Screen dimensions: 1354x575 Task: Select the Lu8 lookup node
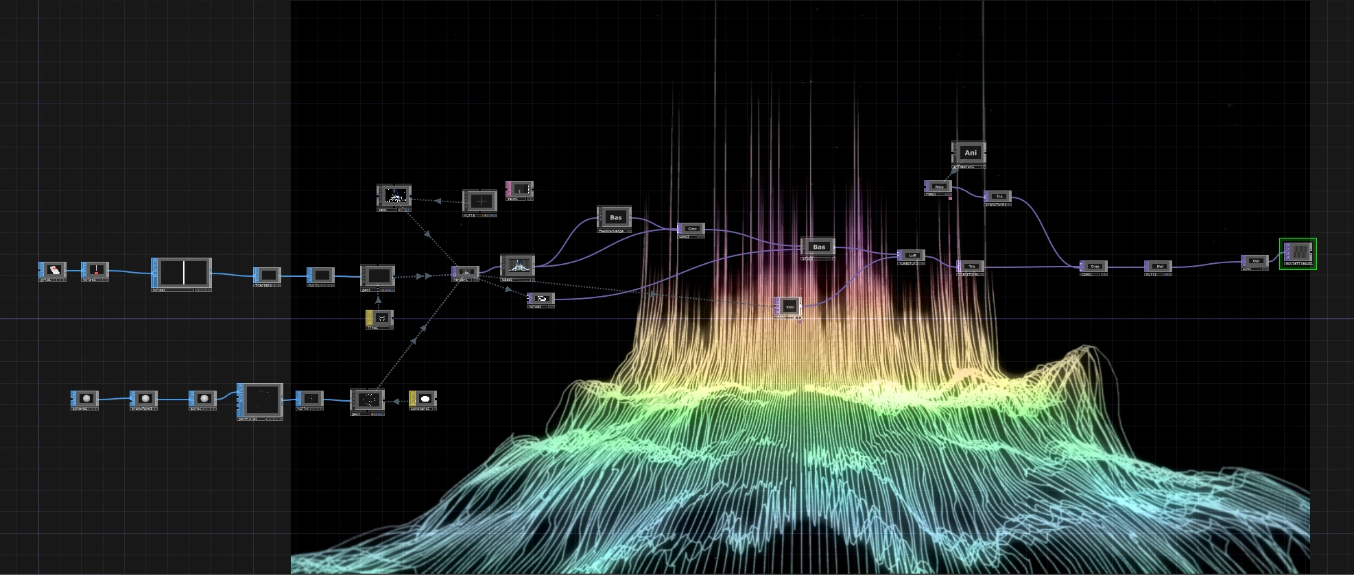tap(912, 256)
